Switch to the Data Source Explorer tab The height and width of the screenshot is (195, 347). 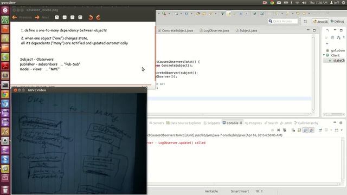[183, 123]
